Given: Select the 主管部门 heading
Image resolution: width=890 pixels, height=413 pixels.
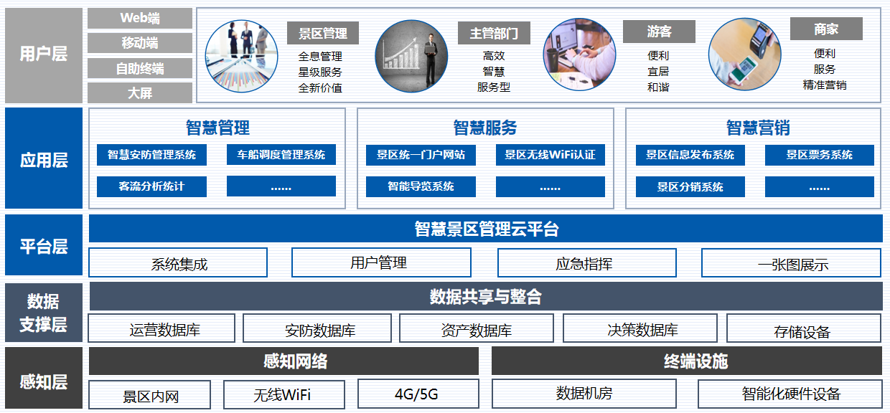Looking at the screenshot, I should coord(494,33).
